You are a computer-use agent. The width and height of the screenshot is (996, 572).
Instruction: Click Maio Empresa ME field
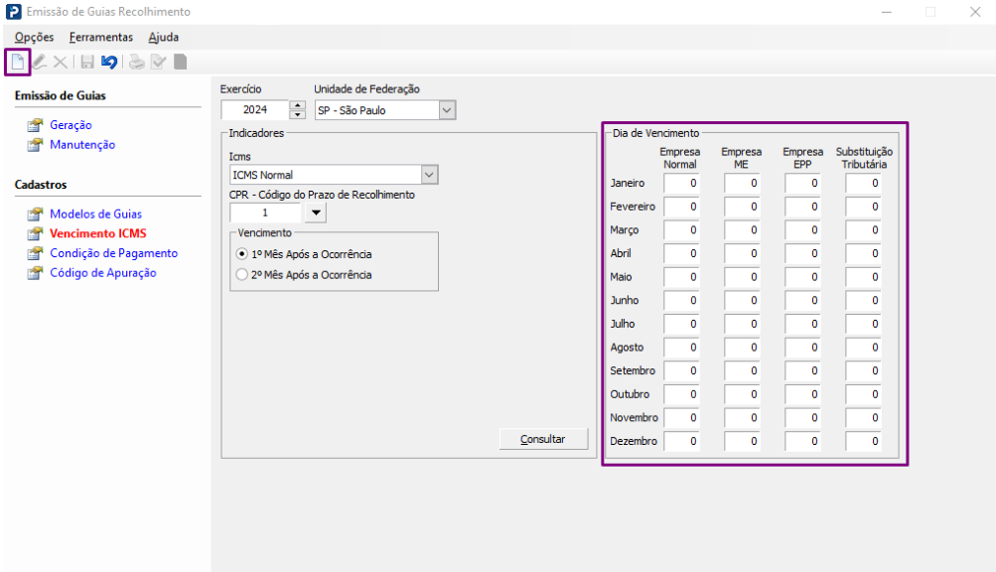(742, 277)
